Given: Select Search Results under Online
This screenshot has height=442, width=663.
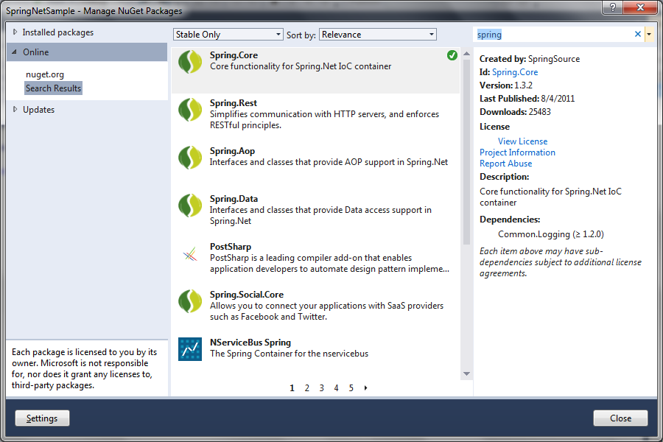Looking at the screenshot, I should (x=53, y=88).
